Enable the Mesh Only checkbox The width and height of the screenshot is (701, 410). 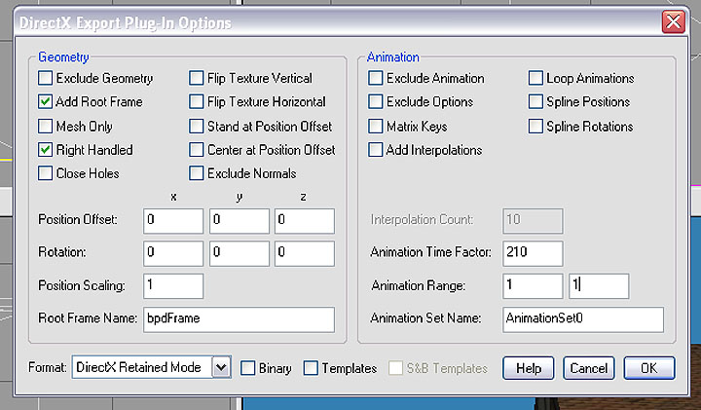click(45, 126)
